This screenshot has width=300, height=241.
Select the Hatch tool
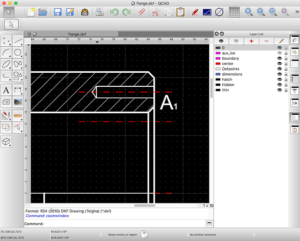(x=6, y=102)
